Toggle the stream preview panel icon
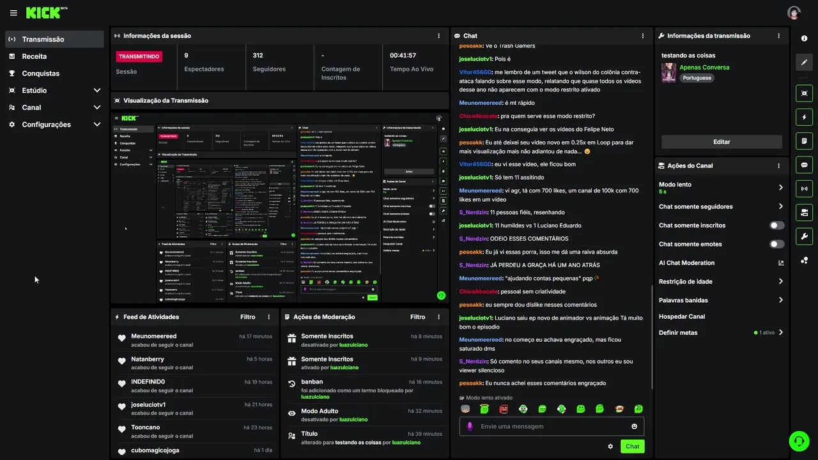818x460 pixels. 804,93
